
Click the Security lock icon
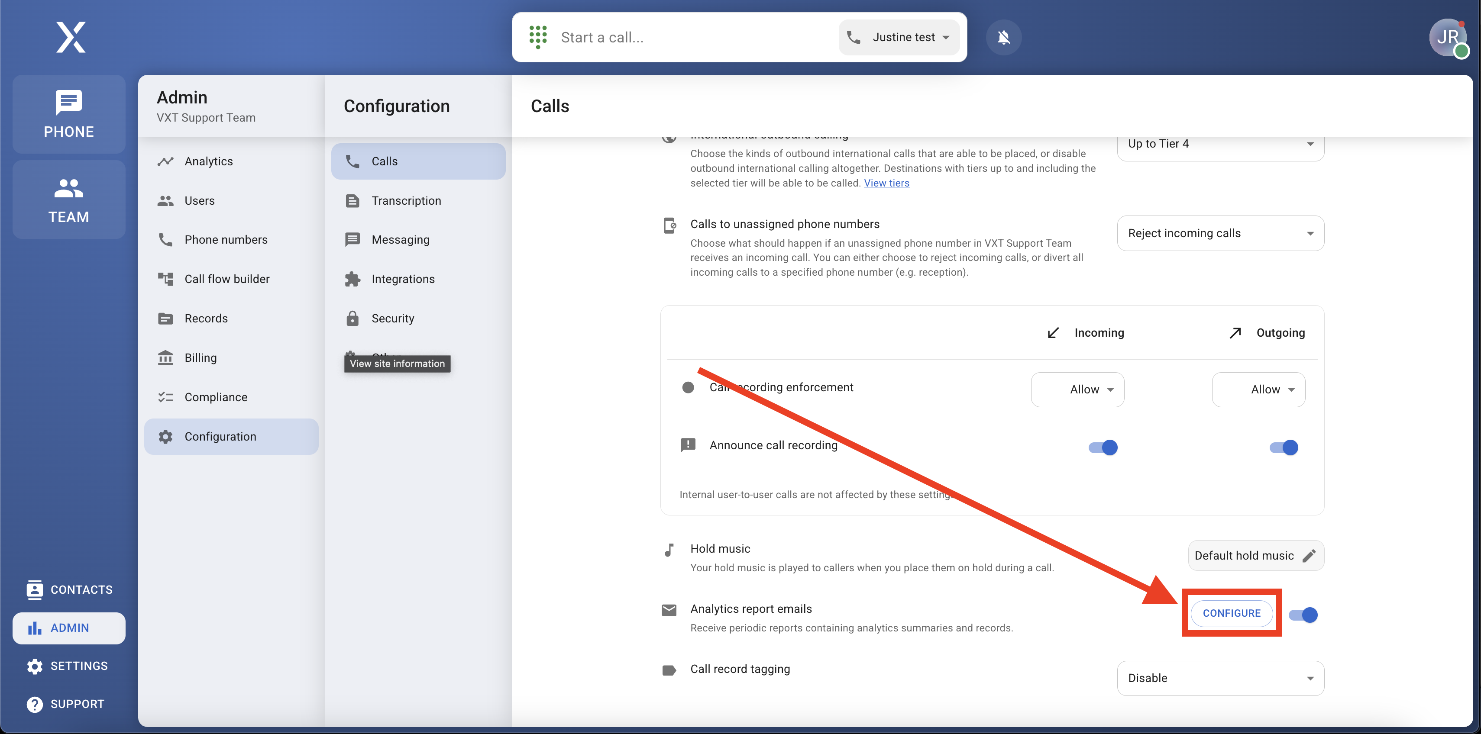coord(352,319)
